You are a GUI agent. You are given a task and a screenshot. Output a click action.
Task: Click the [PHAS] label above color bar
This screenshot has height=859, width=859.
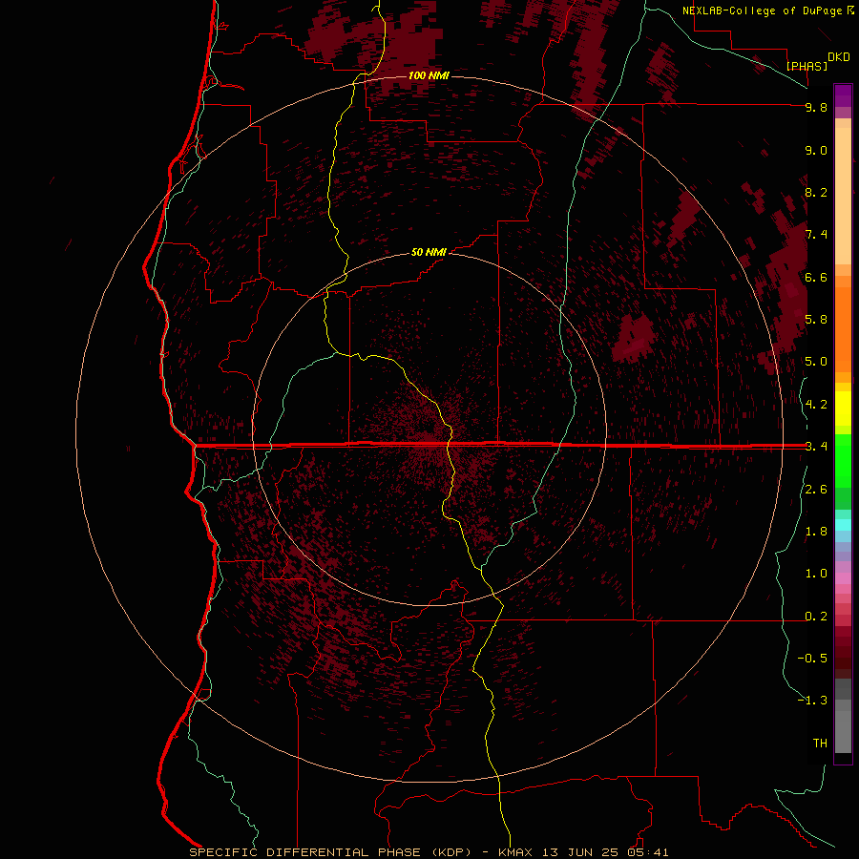tap(807, 66)
